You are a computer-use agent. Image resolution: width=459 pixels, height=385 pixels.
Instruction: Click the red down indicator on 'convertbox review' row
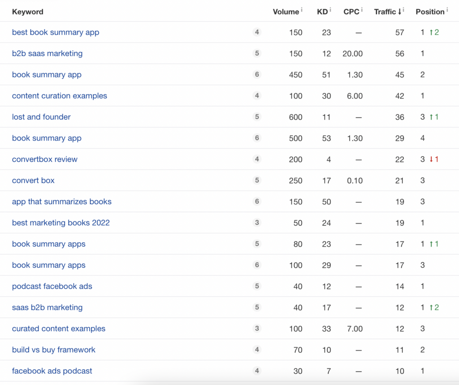(434, 159)
